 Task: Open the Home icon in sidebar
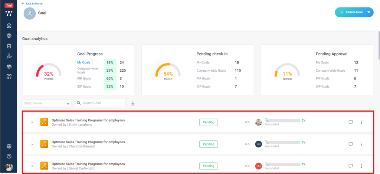click(9, 25)
